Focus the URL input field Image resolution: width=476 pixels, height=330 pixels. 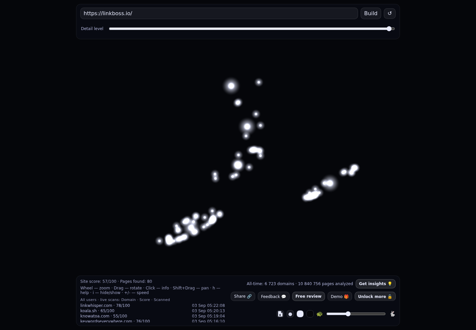(x=219, y=14)
